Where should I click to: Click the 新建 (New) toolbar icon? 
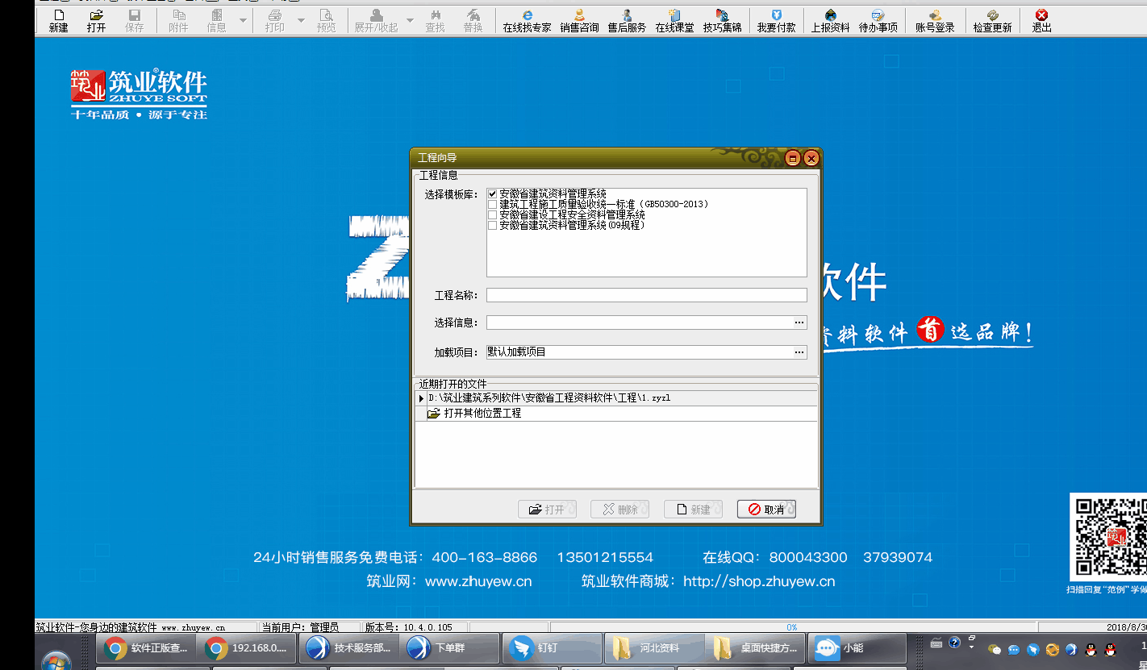58,20
